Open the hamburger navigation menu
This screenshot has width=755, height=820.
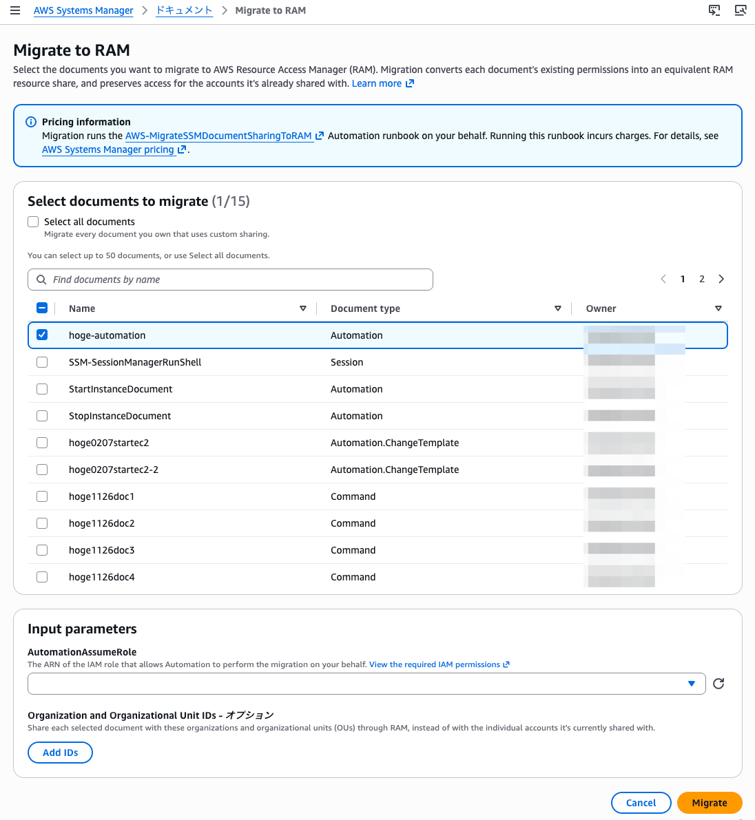15,10
